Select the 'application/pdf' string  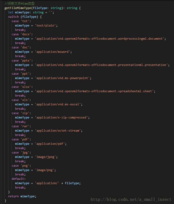(50, 144)
